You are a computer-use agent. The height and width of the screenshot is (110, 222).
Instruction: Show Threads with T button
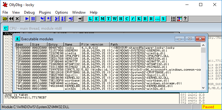(109, 18)
